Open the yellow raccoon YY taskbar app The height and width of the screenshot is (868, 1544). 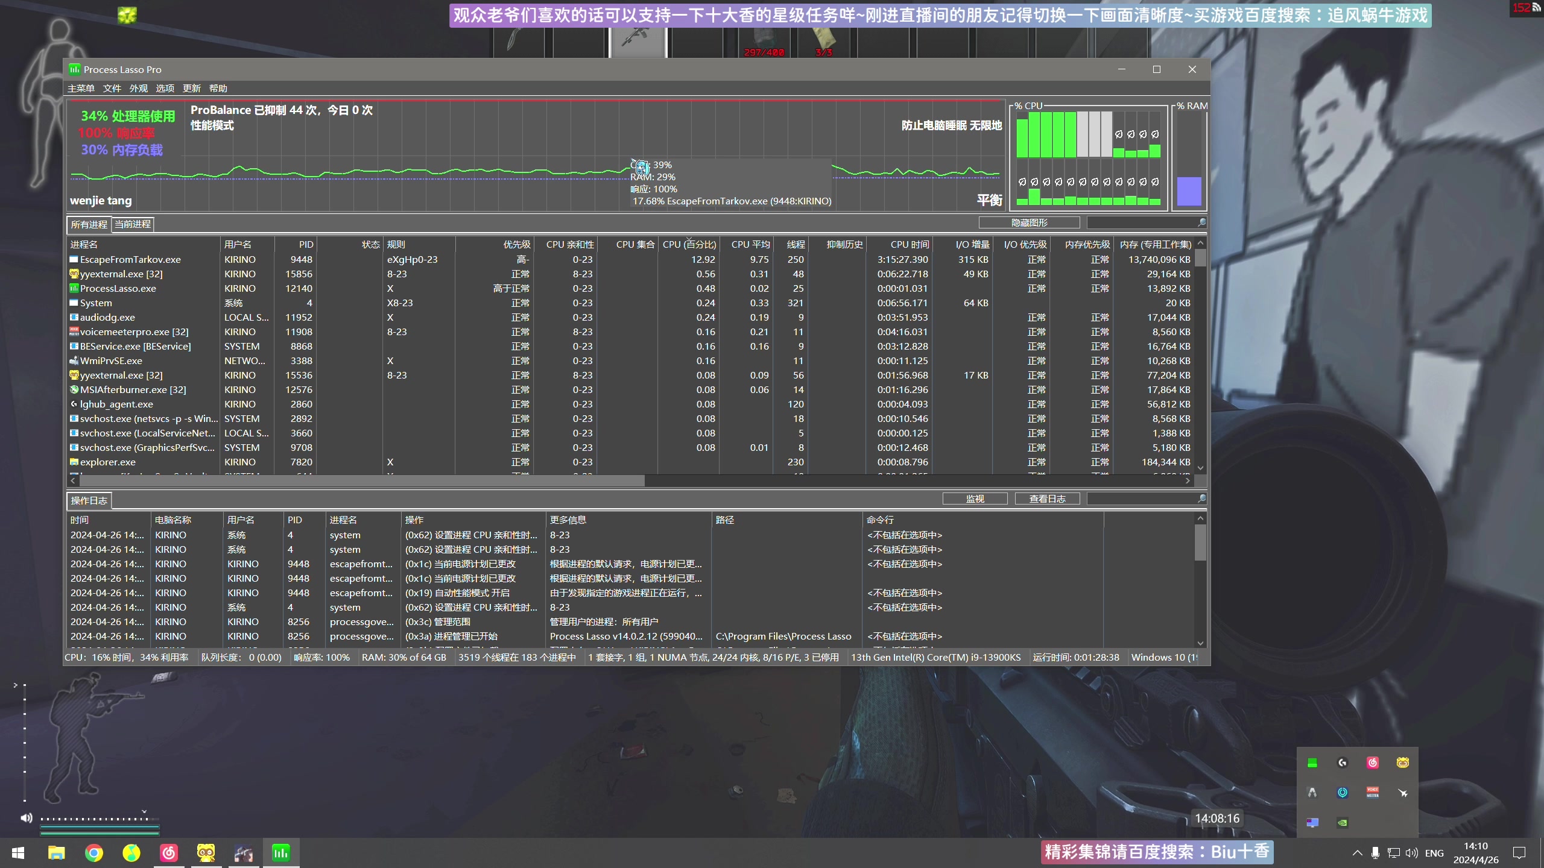coord(206,853)
